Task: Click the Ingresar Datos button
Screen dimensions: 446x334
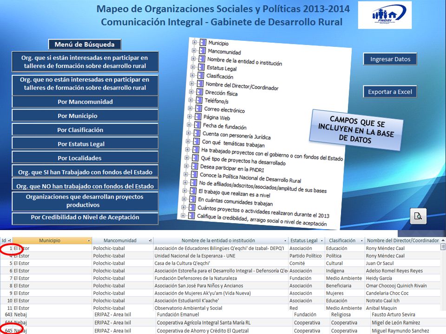Action: 390,59
